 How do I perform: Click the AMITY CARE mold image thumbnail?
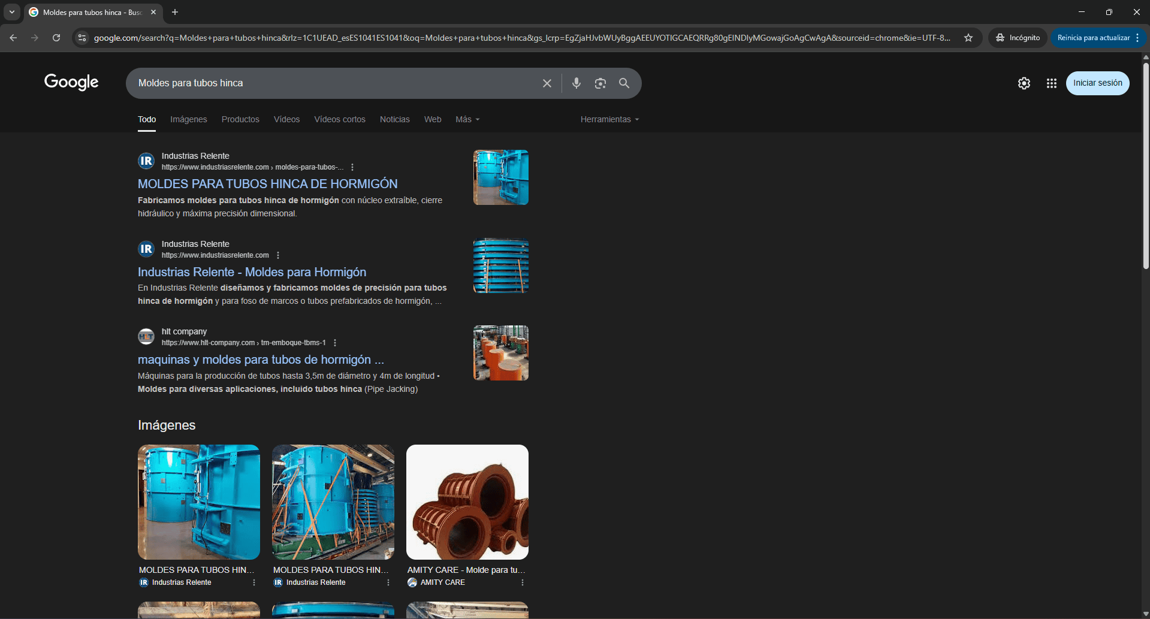[467, 502]
